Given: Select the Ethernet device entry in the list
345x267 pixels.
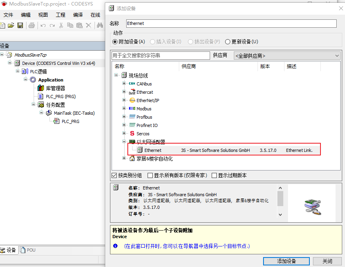Looking at the screenshot, I should pyautogui.click(x=154, y=150).
